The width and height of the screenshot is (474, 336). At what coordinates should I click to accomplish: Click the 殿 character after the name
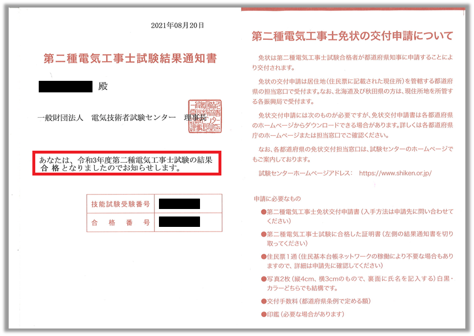102,87
